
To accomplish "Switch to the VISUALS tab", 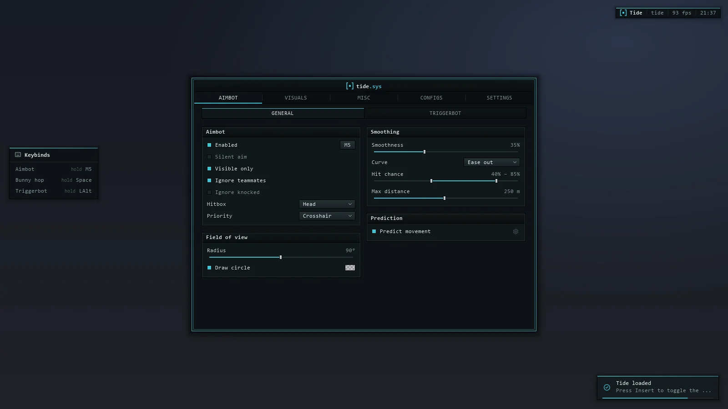I will (x=296, y=98).
